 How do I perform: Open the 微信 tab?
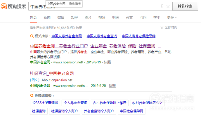point(61,17)
